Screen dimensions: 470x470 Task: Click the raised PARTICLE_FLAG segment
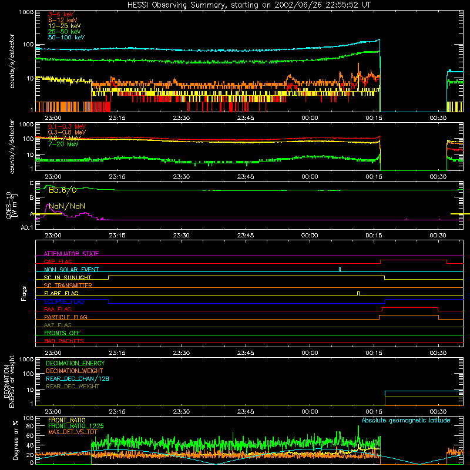tap(409, 315)
